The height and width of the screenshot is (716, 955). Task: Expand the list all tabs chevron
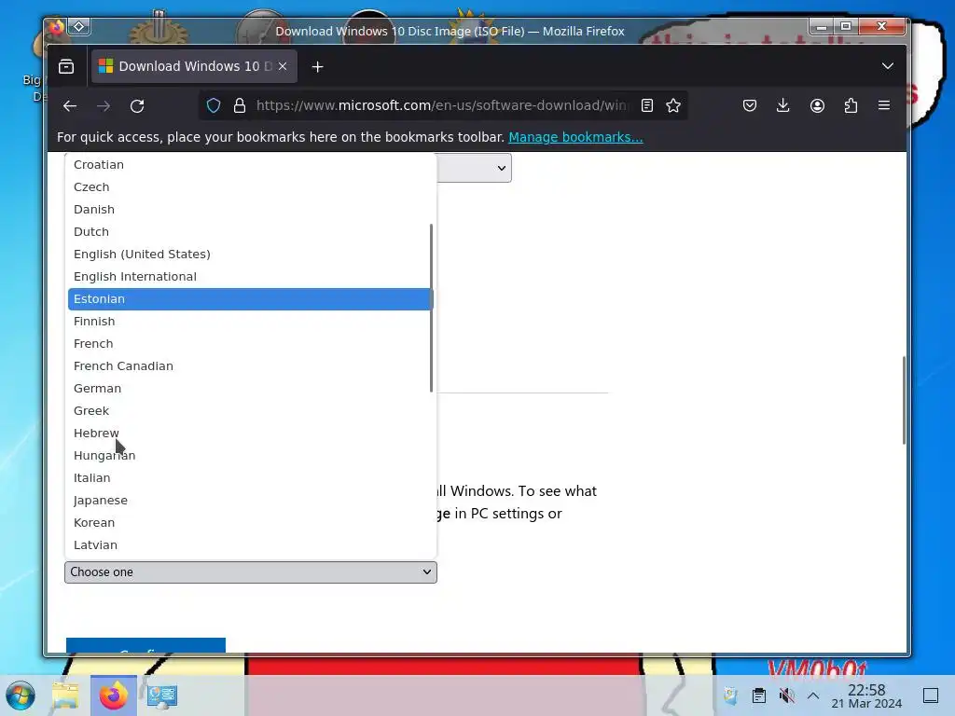click(888, 66)
